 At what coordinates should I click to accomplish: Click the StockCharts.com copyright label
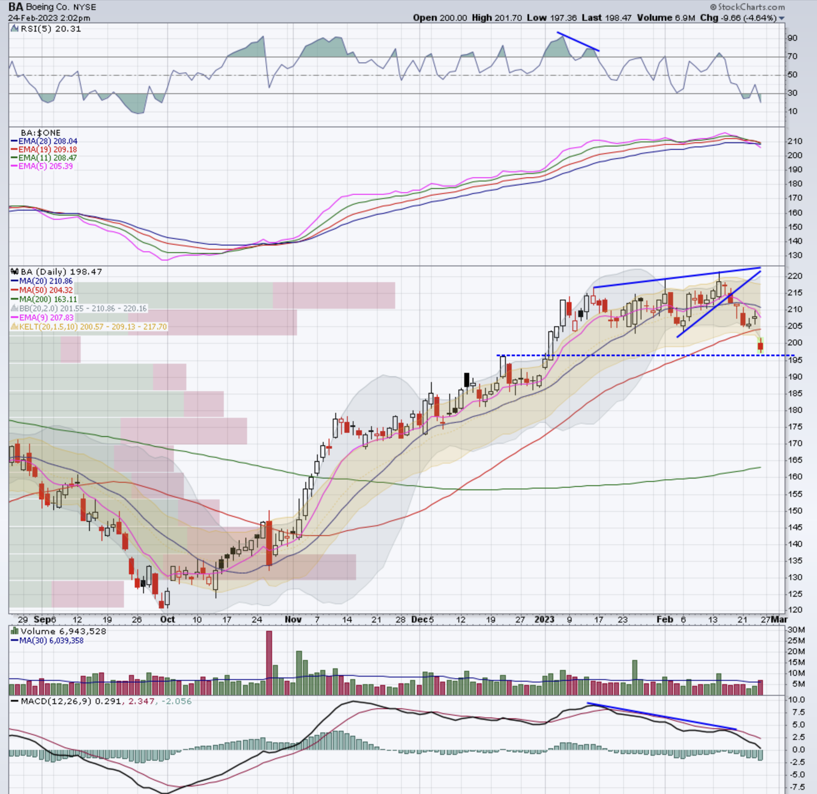[x=748, y=7]
